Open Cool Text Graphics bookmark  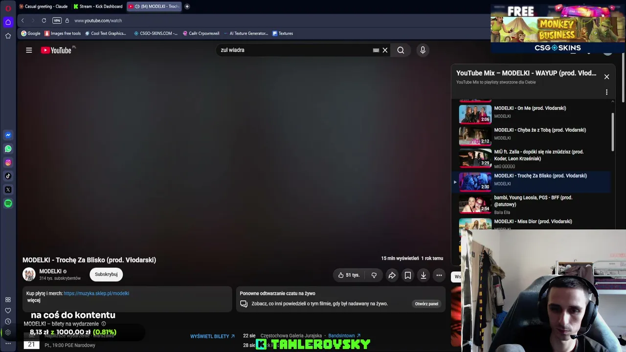[x=106, y=33]
